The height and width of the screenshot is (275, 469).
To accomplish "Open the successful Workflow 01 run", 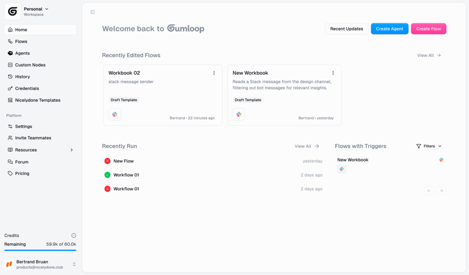I will [x=213, y=175].
